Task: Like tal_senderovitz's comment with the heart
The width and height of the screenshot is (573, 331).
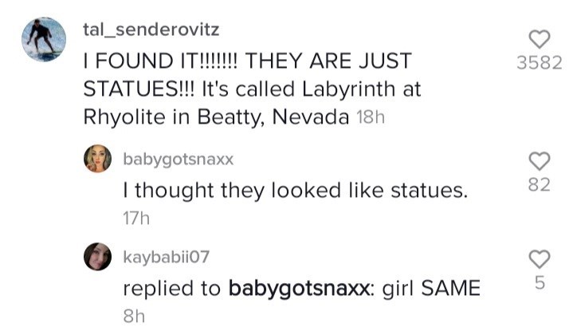Action: coord(540,39)
